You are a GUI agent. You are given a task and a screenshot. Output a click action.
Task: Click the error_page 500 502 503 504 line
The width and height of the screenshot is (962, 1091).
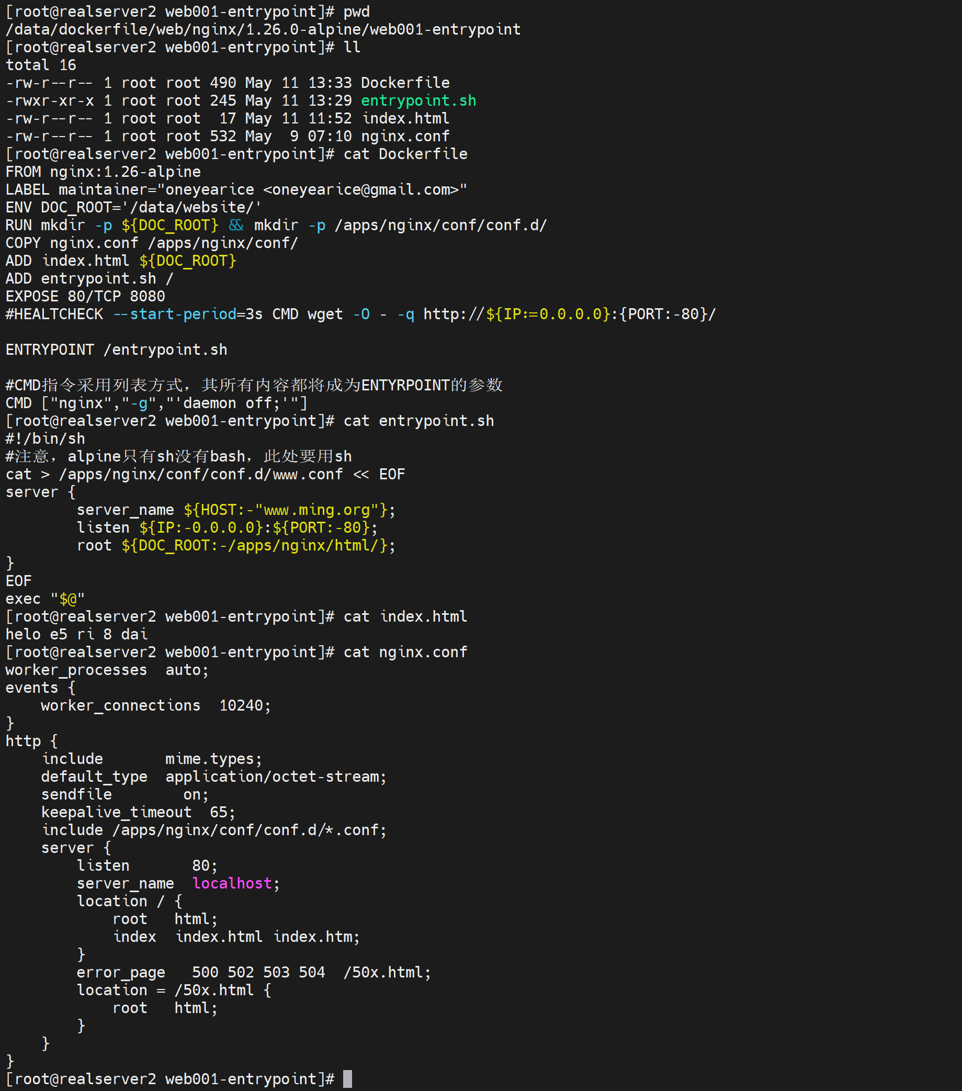coord(253,973)
